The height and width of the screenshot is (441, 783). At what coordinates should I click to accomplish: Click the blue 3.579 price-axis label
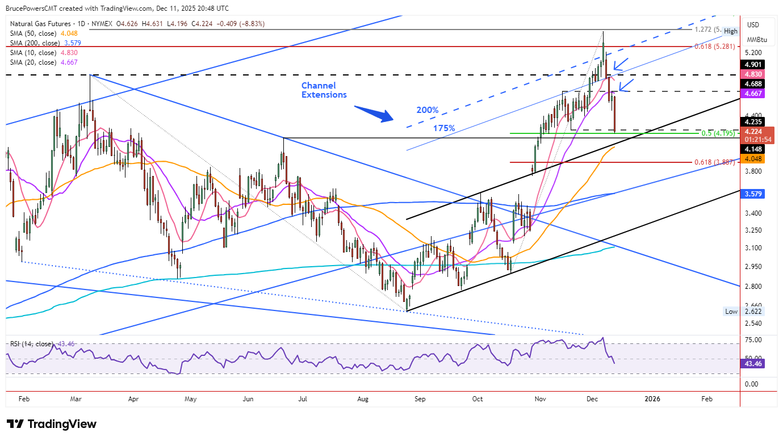[754, 194]
